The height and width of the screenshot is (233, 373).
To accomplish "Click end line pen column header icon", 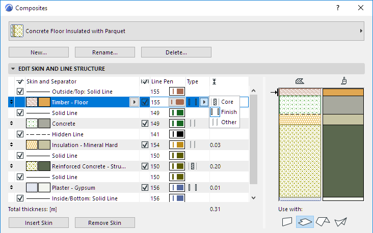I will click(145, 82).
